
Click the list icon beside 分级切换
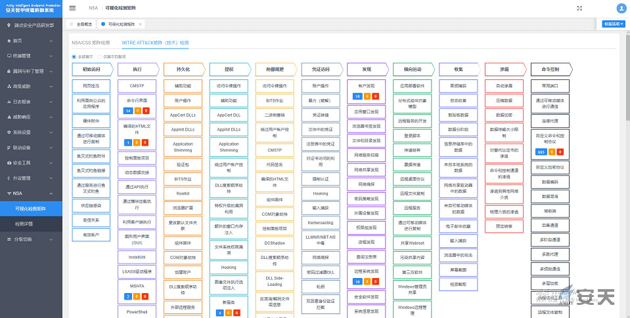click(x=9, y=239)
